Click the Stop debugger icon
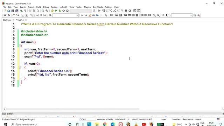Viewport: 224px width, 126px height. (x=130, y=11)
